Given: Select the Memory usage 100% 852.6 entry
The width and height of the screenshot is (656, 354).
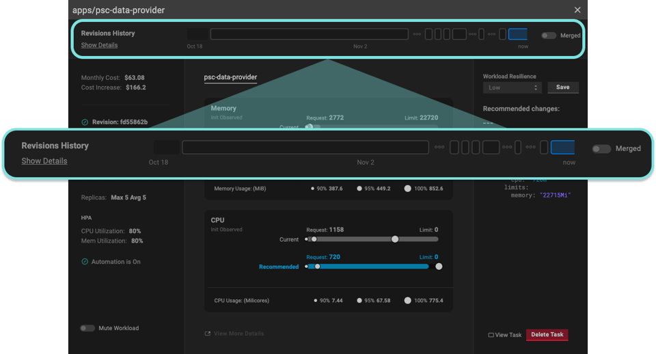Looking at the screenshot, I should (424, 189).
